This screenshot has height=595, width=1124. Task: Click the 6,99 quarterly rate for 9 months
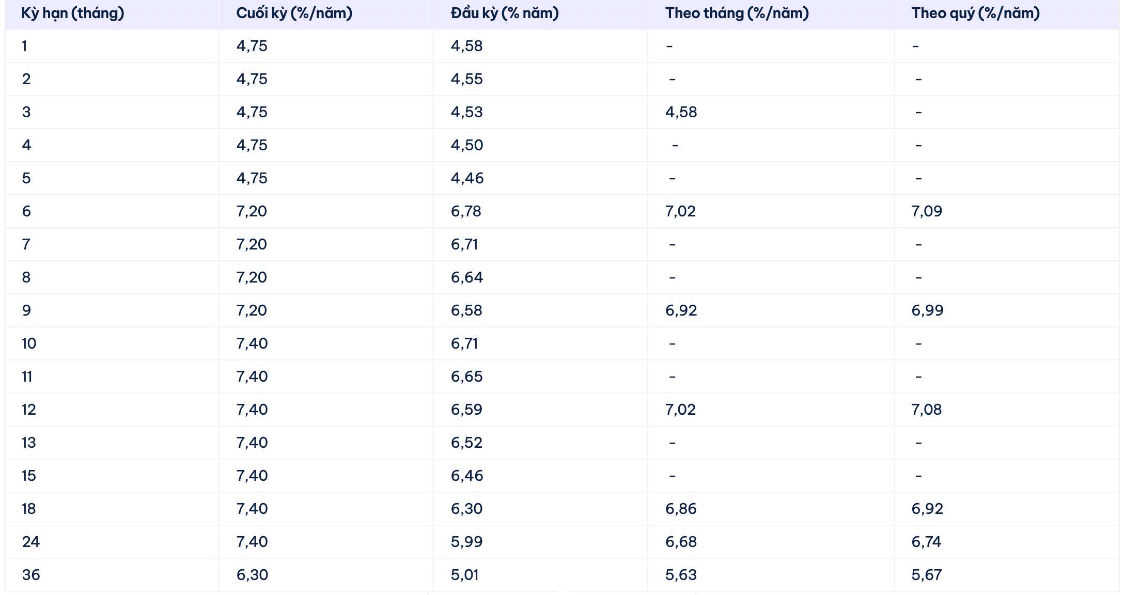pyautogui.click(x=927, y=311)
